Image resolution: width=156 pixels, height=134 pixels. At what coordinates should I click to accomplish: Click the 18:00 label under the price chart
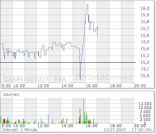coord(116,86)
